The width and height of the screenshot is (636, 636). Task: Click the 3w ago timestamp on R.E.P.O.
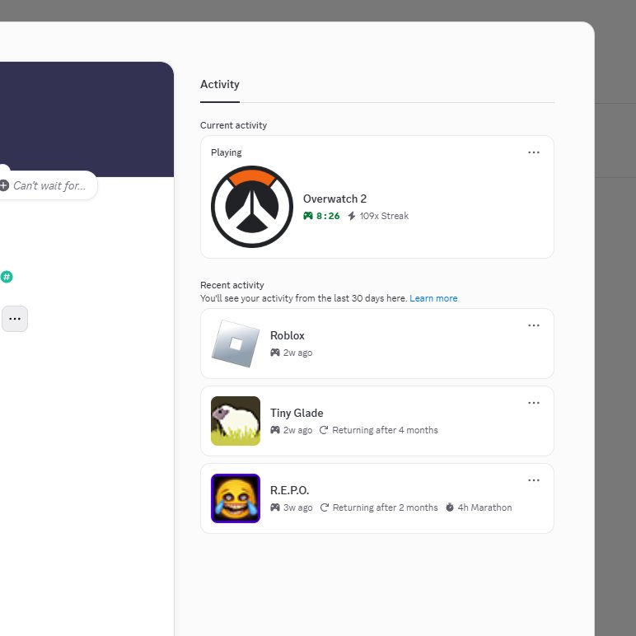[x=297, y=507]
